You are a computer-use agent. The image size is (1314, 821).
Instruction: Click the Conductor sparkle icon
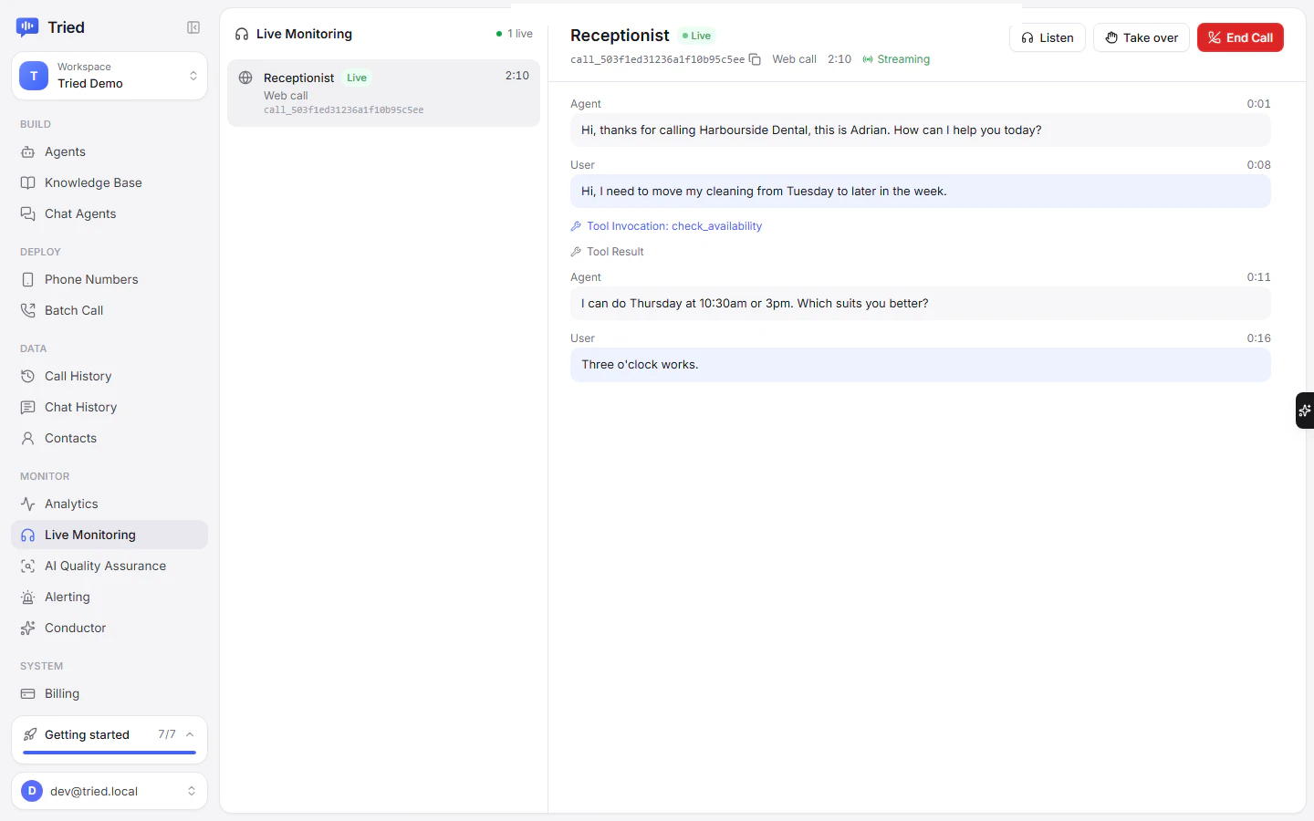[x=28, y=628]
